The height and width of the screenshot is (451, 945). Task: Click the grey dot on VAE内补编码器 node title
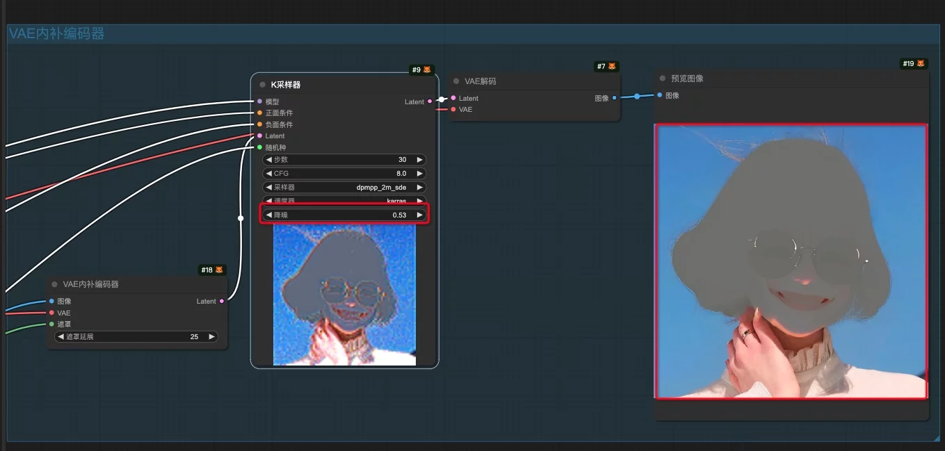pos(54,284)
